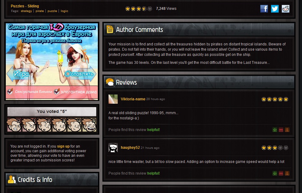Click the overall star rating display
Viewport: 302px width, 193px height.
tap(139, 9)
